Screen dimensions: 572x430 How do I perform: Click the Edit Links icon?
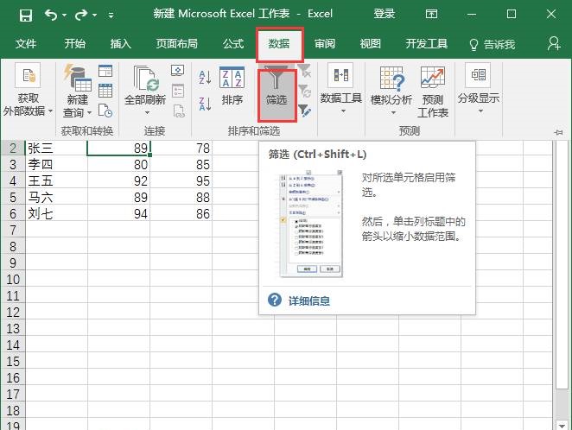pos(179,111)
